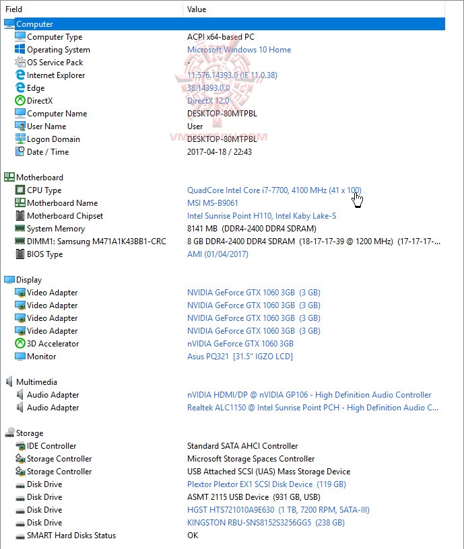Image resolution: width=464 pixels, height=549 pixels.
Task: Click the Computer section icon
Action: [9, 24]
